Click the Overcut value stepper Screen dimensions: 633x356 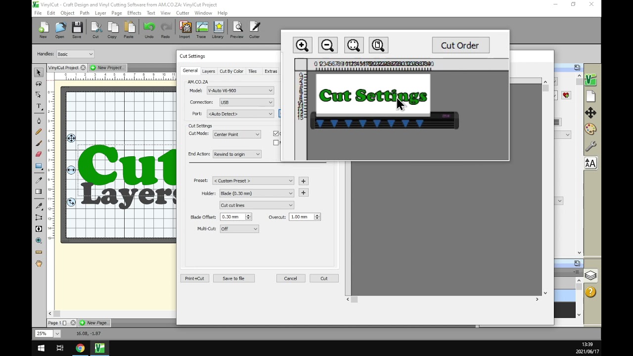click(317, 217)
